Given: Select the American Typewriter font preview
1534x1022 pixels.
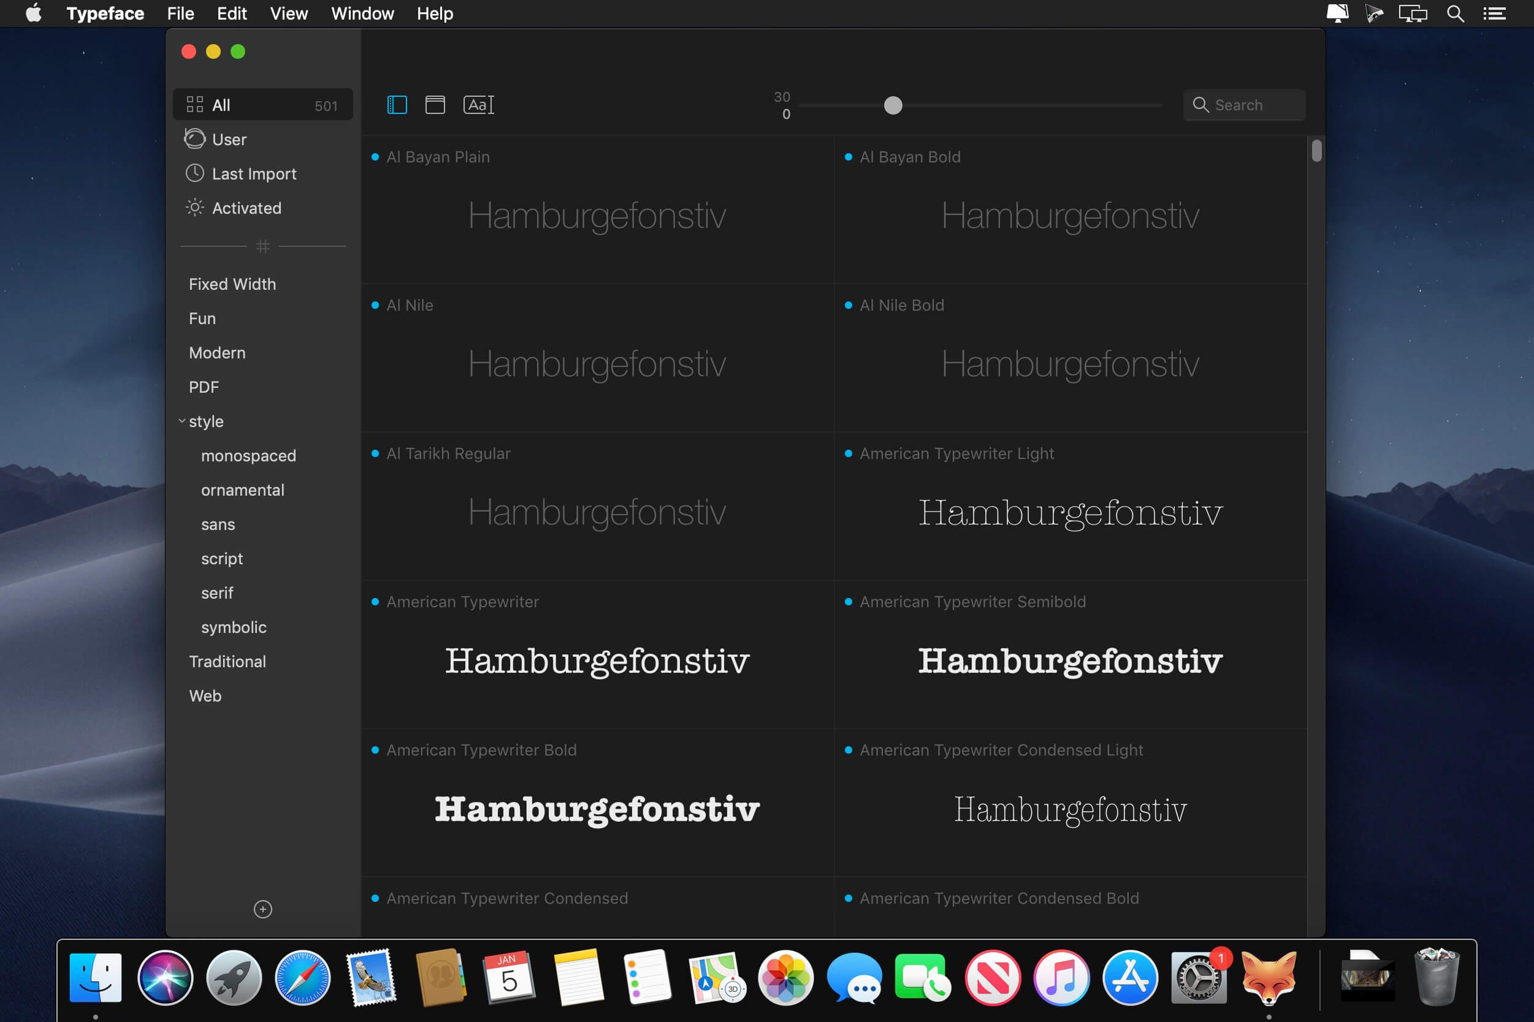Looking at the screenshot, I should pyautogui.click(x=597, y=661).
